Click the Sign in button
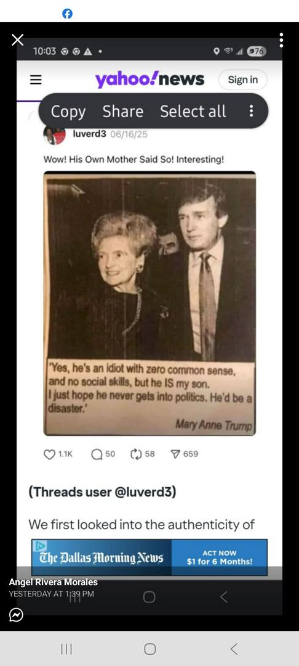The image size is (299, 666). (242, 80)
